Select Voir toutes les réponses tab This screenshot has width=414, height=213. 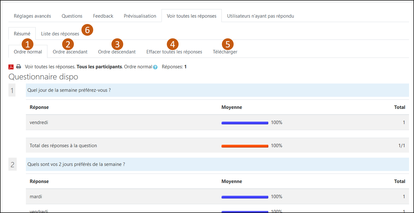pyautogui.click(x=192, y=16)
